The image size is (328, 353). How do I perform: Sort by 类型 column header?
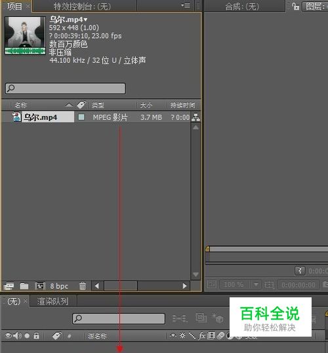[98, 105]
